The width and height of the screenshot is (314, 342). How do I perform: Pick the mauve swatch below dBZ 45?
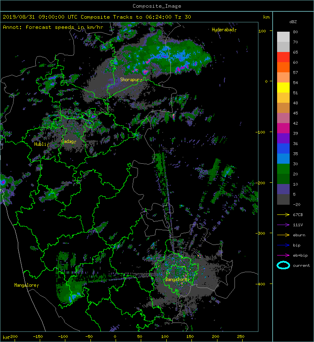283,118
